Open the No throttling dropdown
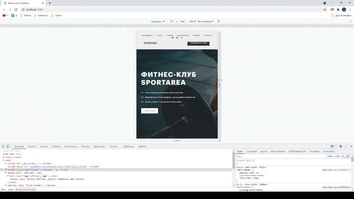354x199 pixels. point(205,22)
